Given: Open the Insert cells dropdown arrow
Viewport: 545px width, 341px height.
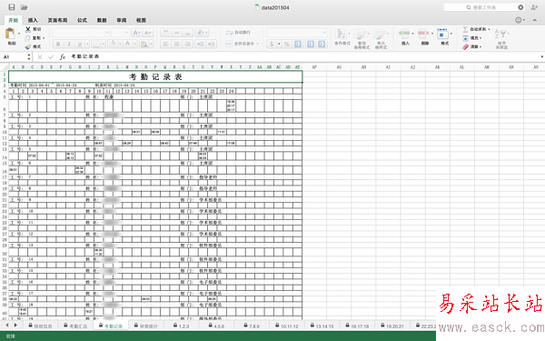Looking at the screenshot, I should click(412, 34).
